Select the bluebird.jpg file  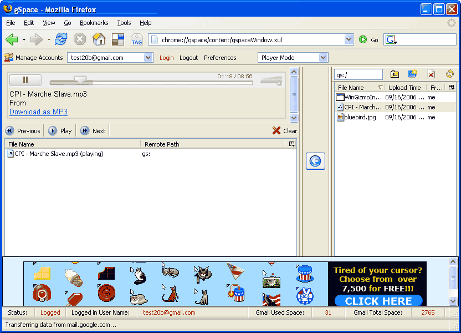pyautogui.click(x=396, y=117)
